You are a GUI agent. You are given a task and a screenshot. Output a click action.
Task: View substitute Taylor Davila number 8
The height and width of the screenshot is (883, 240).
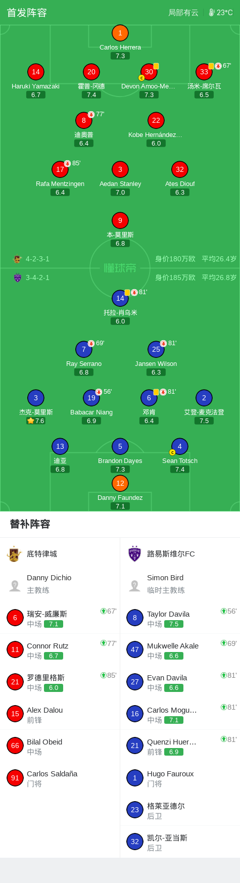pos(180,618)
